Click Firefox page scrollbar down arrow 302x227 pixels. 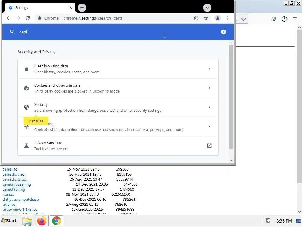click(299, 212)
